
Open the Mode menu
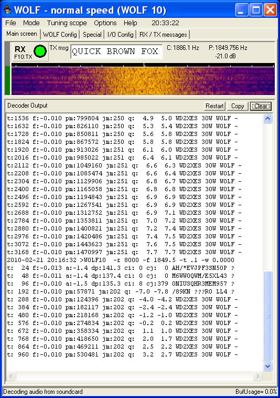pos(31,23)
